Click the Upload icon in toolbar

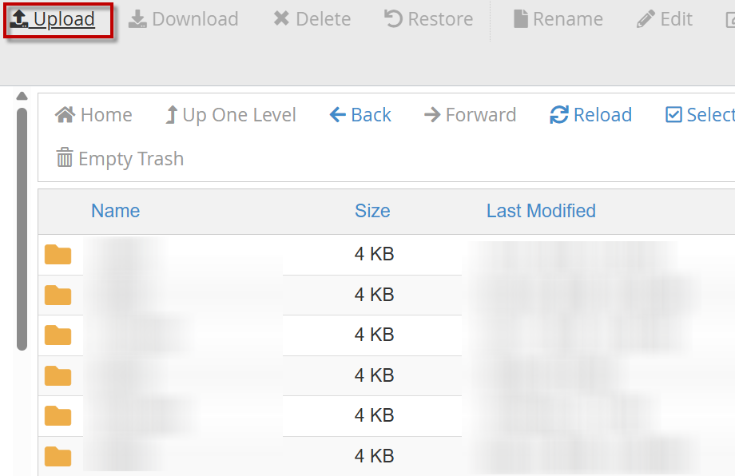(x=20, y=18)
